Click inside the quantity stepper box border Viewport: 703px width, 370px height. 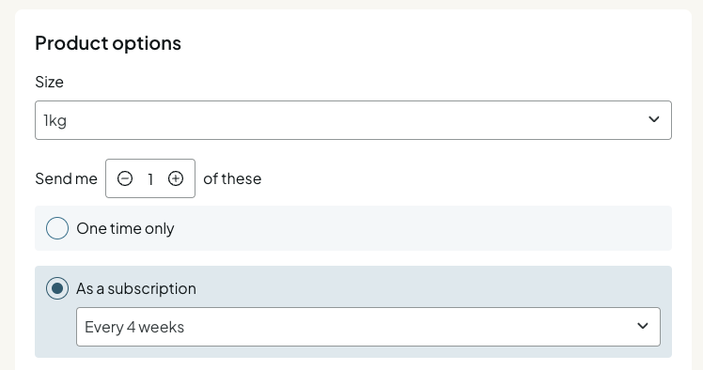point(150,178)
